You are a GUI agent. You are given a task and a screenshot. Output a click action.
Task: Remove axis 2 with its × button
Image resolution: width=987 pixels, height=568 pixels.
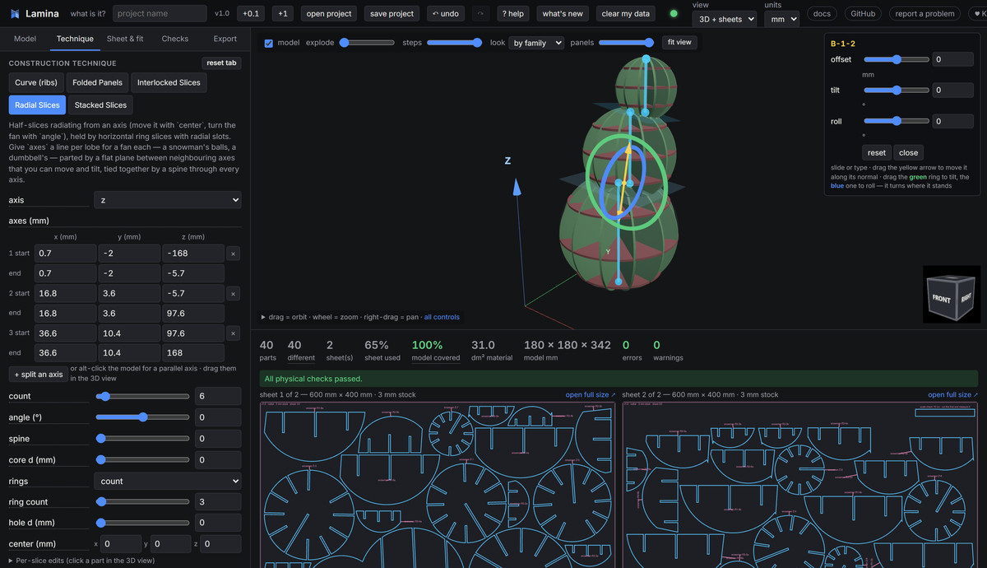point(234,294)
